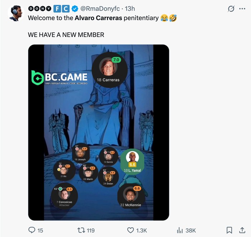This screenshot has width=251, height=237.
Task: Click the green 7.0 rating badge
Action: point(116,60)
